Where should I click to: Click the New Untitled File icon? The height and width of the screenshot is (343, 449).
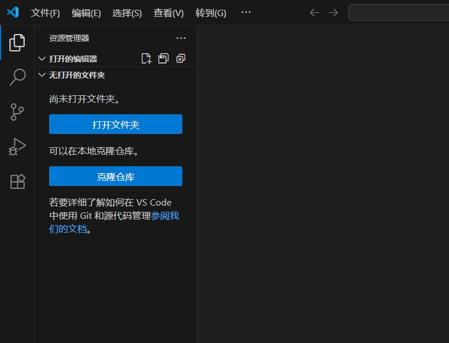point(146,58)
